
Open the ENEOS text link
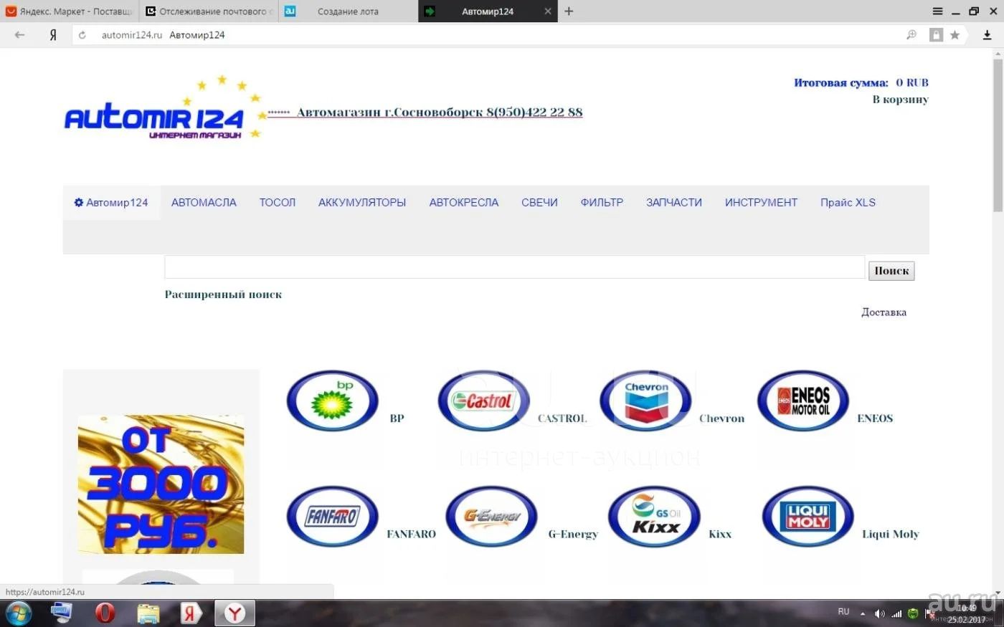click(x=875, y=418)
